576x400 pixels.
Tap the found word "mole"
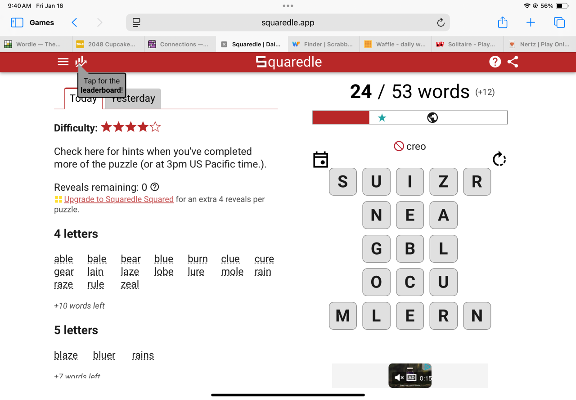tap(232, 272)
